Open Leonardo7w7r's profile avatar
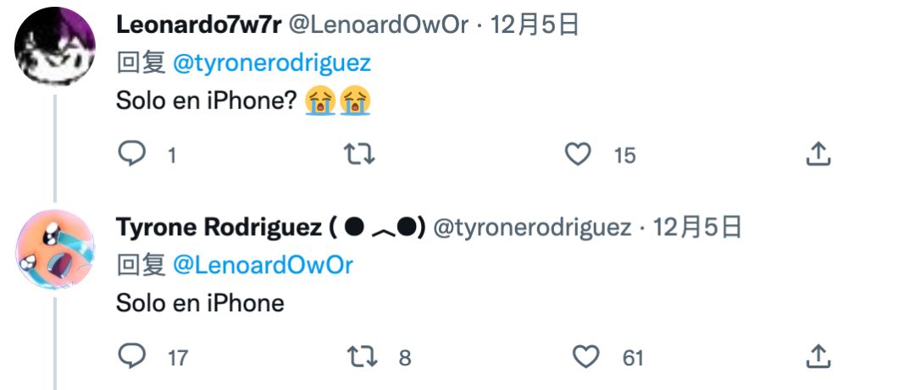Screen dimensions: 915x390 tap(55, 44)
